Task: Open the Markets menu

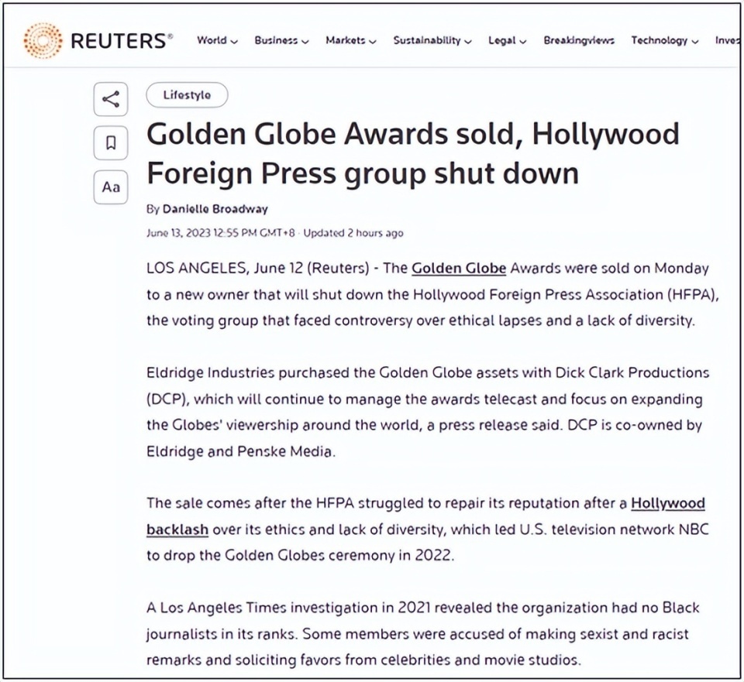Action: point(350,41)
